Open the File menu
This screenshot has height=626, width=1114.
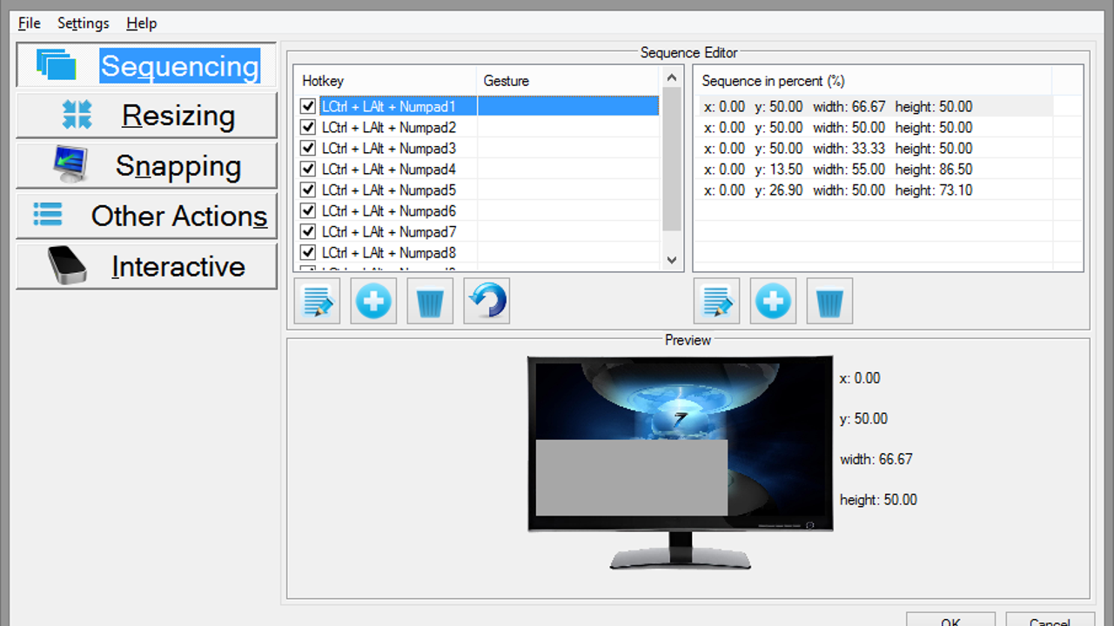click(x=29, y=23)
